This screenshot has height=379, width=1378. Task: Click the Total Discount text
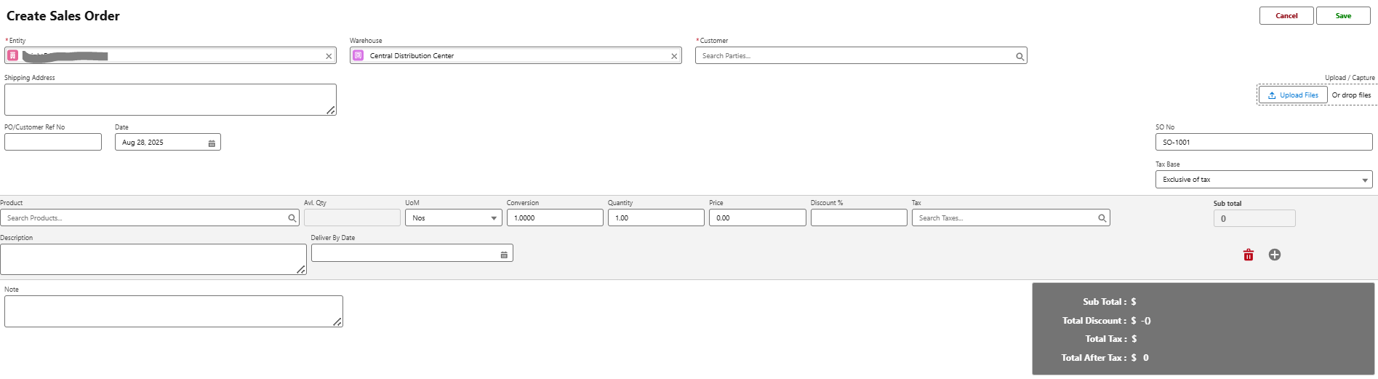click(1094, 321)
